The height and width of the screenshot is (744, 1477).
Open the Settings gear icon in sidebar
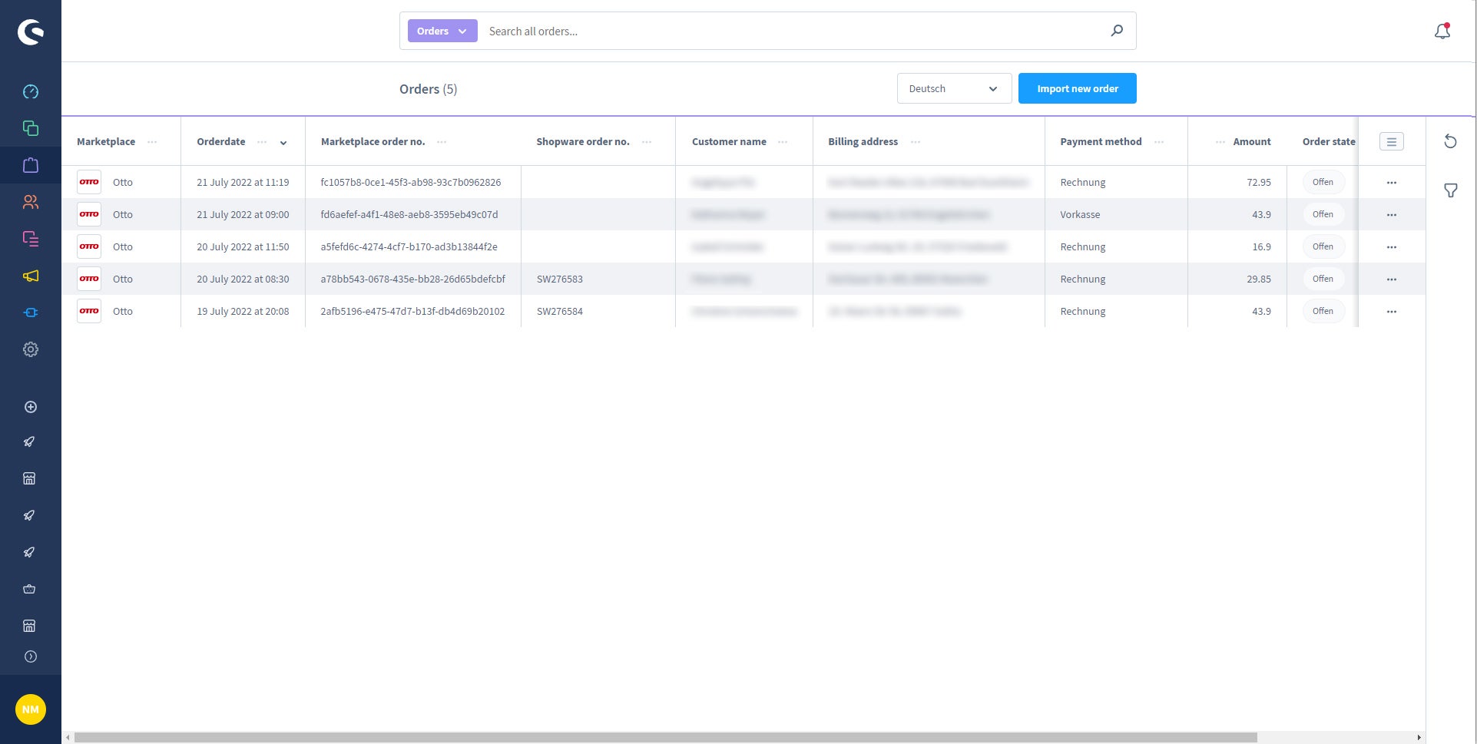point(31,349)
